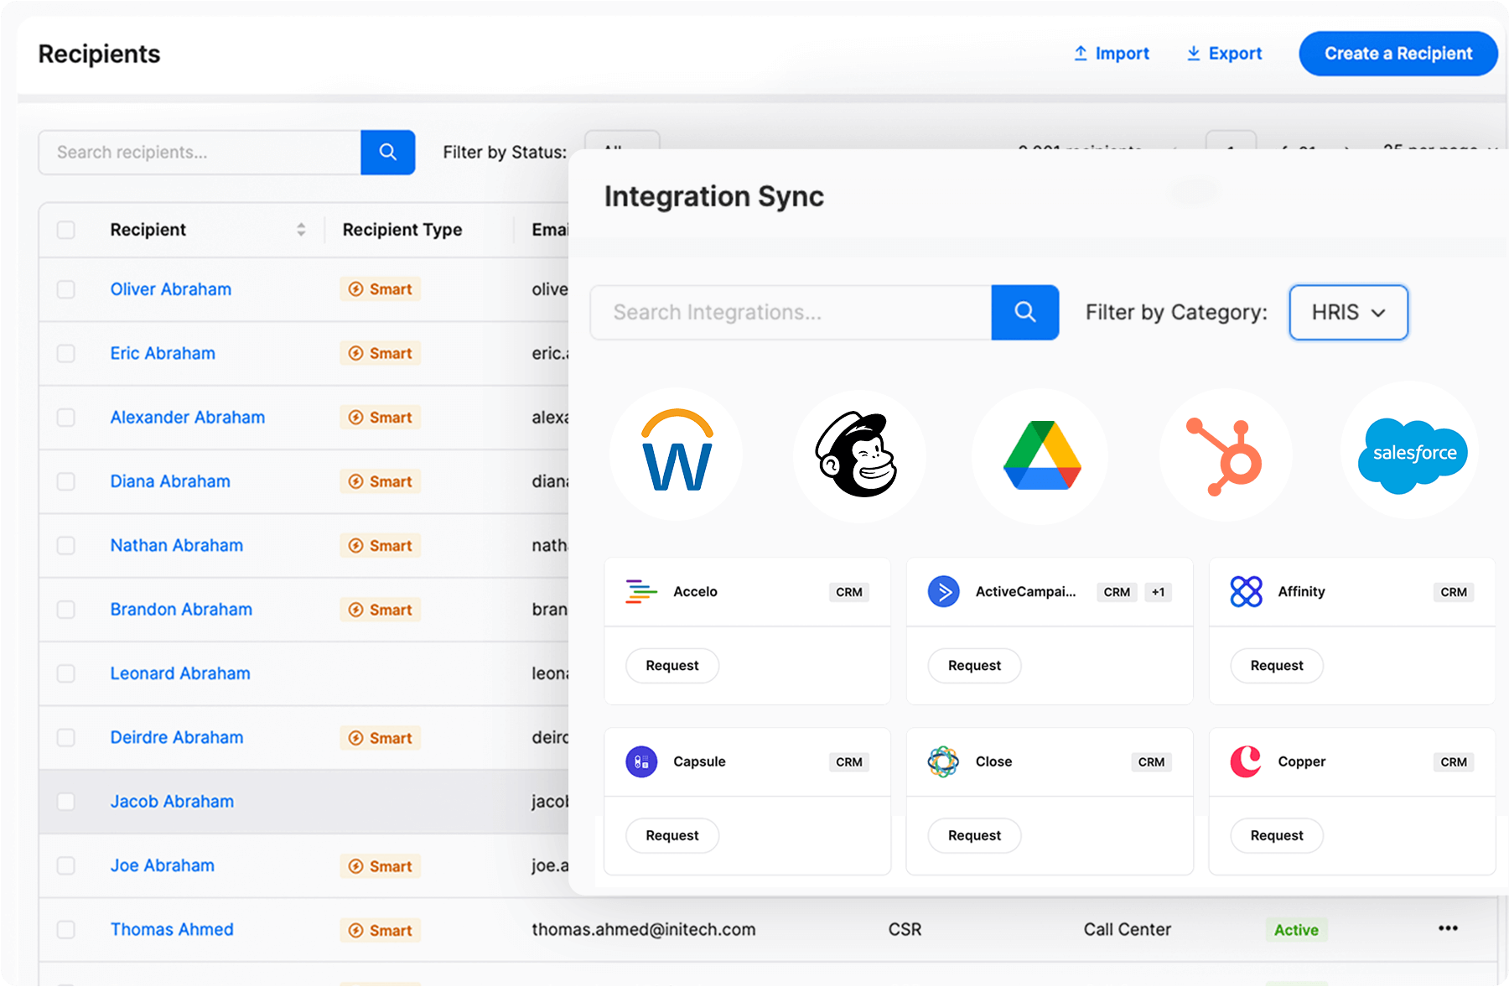Open Deirdre Abraham's recipient profile
The image size is (1509, 987).
177,738
